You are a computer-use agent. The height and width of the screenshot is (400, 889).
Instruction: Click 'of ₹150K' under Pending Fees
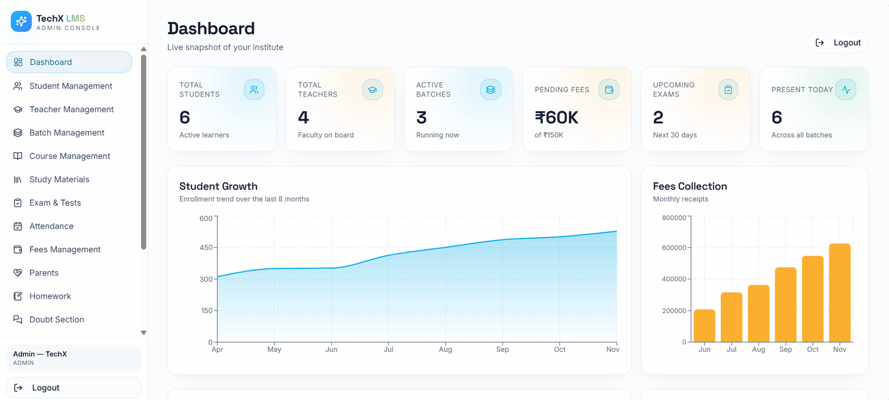click(549, 135)
